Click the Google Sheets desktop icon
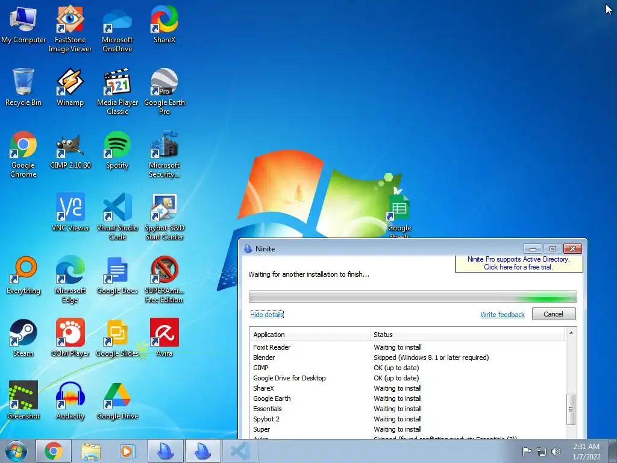Image resolution: width=617 pixels, height=463 pixels. pyautogui.click(x=399, y=215)
